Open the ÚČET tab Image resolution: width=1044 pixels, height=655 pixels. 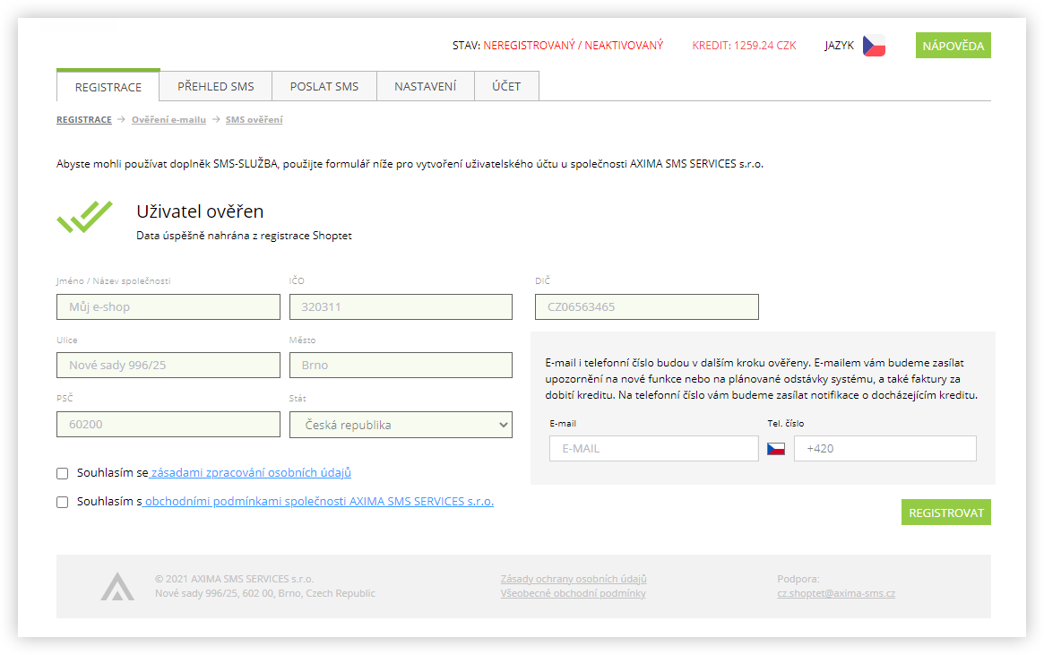tap(506, 87)
